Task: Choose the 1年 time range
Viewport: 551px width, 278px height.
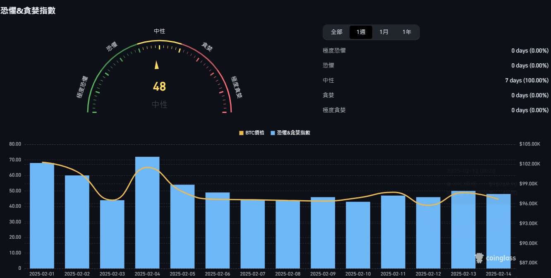Action: (407, 32)
